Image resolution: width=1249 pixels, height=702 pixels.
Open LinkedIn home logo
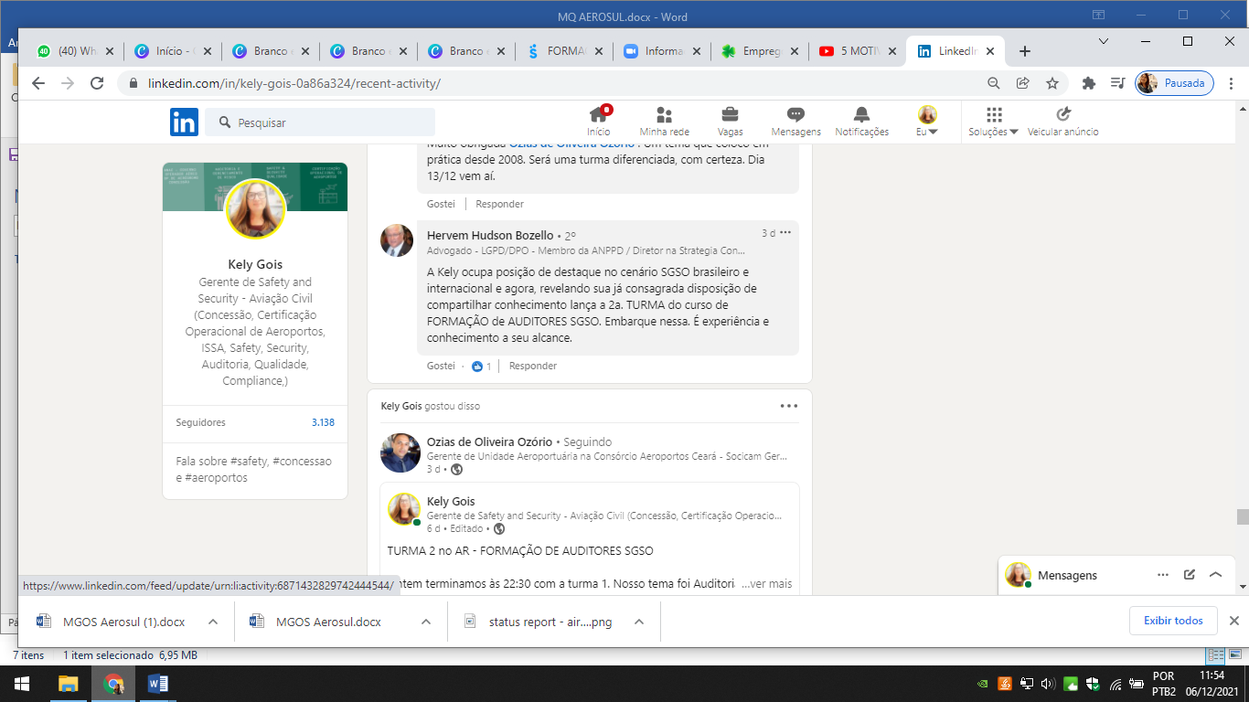point(184,122)
